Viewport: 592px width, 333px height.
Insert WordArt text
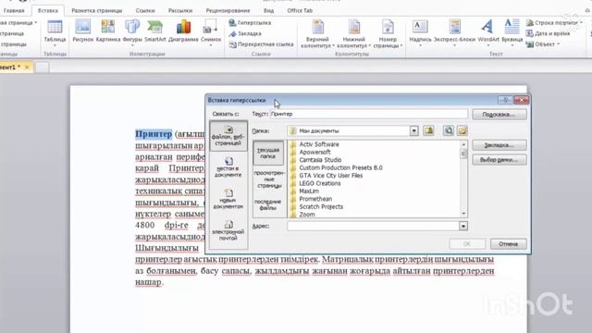(488, 32)
